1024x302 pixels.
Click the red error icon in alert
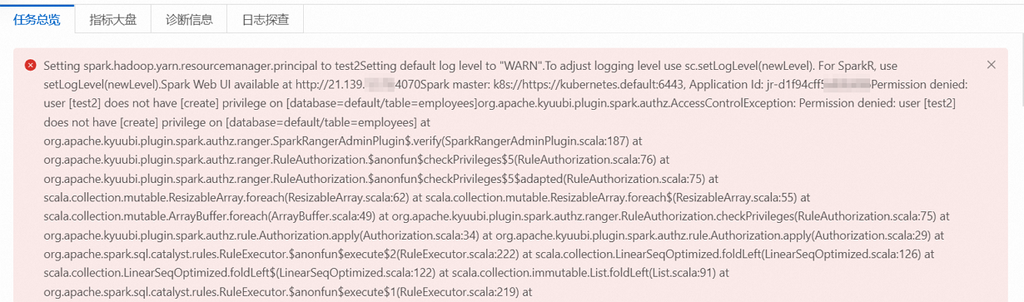coord(31,65)
